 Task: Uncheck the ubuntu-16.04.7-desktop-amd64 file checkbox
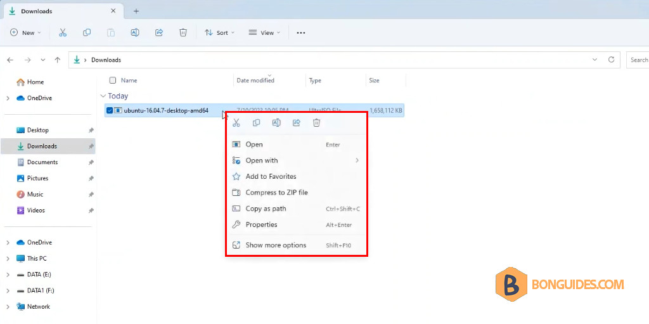pyautogui.click(x=110, y=110)
